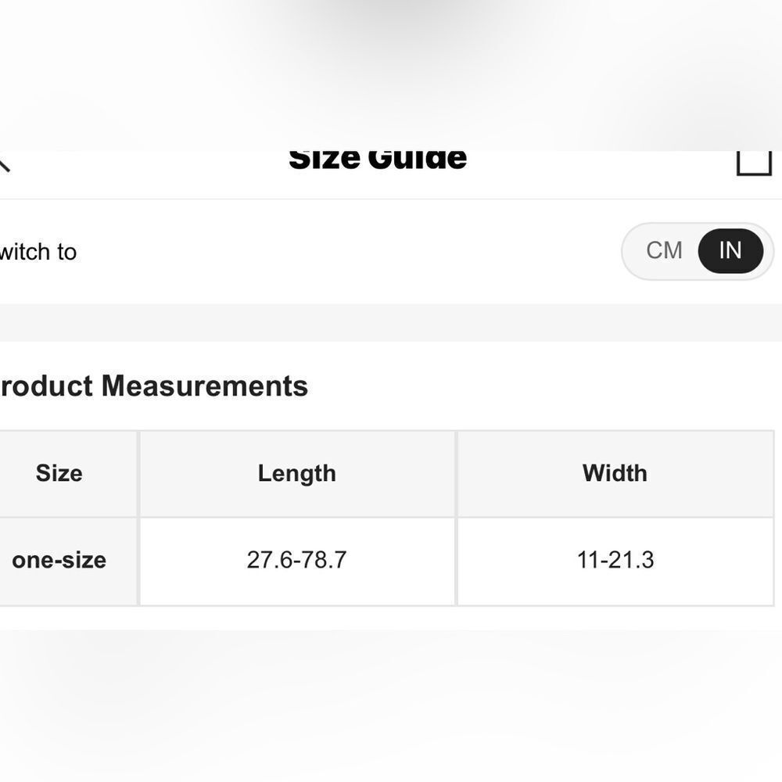Toggle the CM/IN unit switch pill
Viewport: 782px width, 782px height.
(698, 251)
